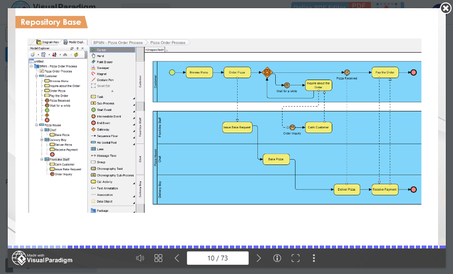Switch to the Model Explorer tab

(x=75, y=42)
